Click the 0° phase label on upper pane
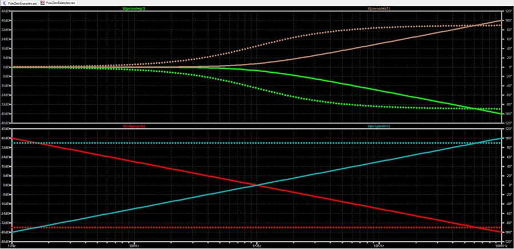 505,67
